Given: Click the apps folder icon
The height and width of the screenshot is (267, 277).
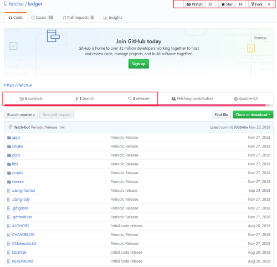Looking at the screenshot, I should tap(9, 138).
